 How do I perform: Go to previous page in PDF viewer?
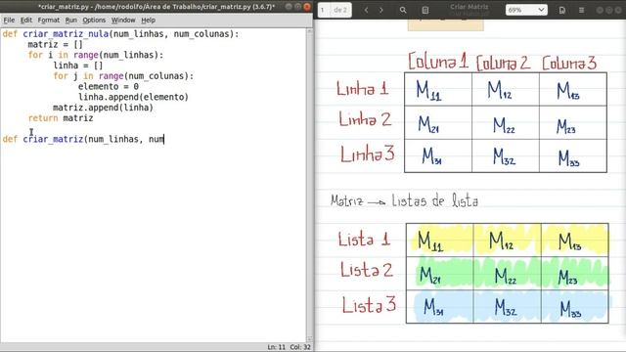(x=366, y=10)
